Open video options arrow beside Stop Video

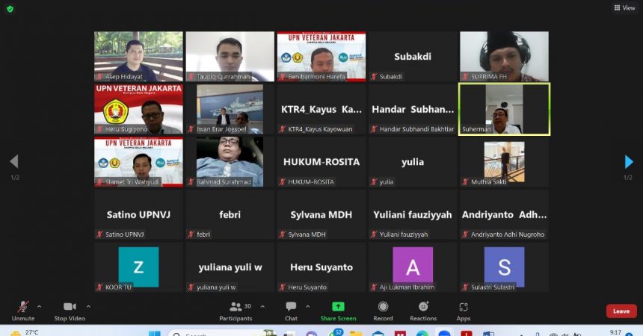(x=89, y=306)
